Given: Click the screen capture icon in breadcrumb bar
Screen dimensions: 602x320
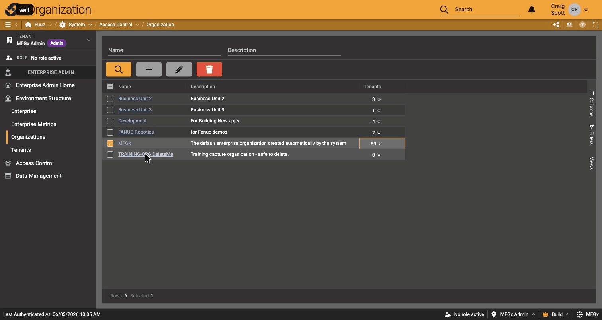Looking at the screenshot, I should point(569,25).
